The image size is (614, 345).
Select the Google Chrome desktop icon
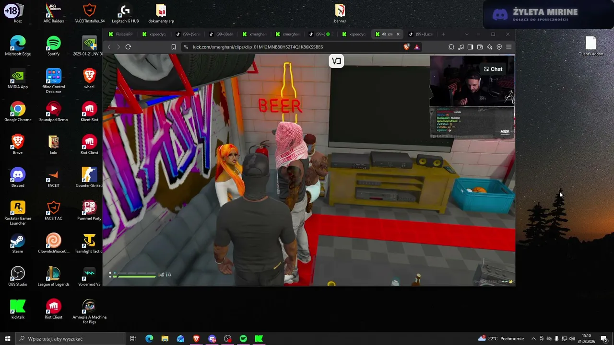[18, 112]
